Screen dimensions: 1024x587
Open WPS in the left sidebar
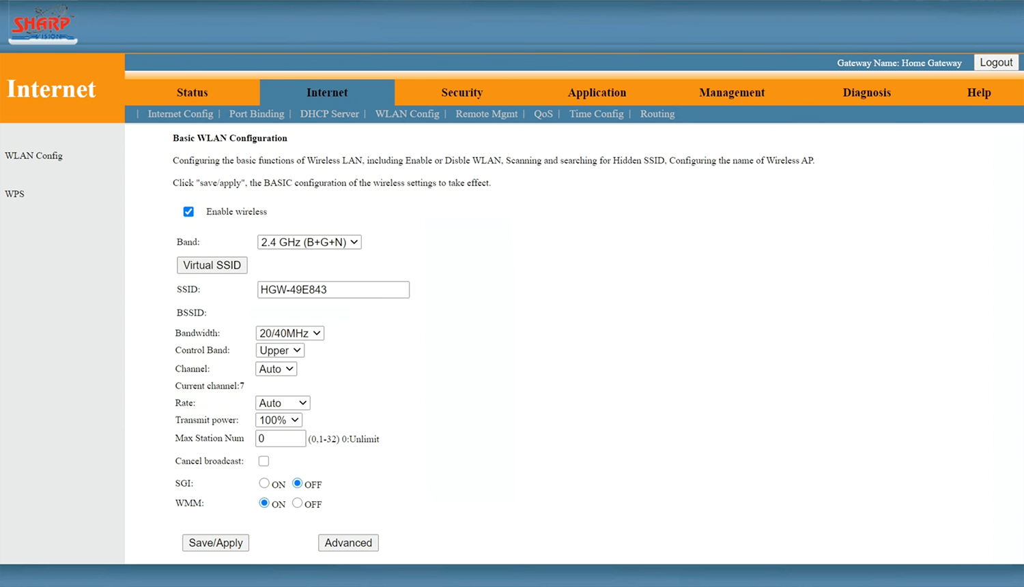[x=15, y=194]
